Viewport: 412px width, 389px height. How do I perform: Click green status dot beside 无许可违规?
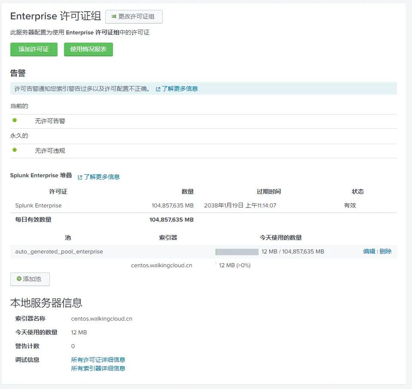coord(15,150)
